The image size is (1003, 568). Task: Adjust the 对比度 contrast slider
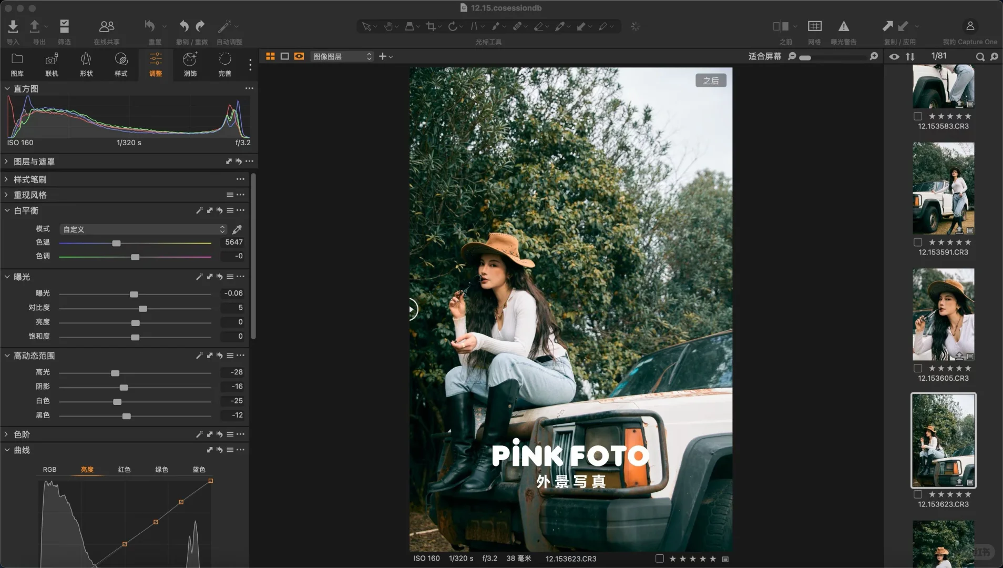[142, 308]
